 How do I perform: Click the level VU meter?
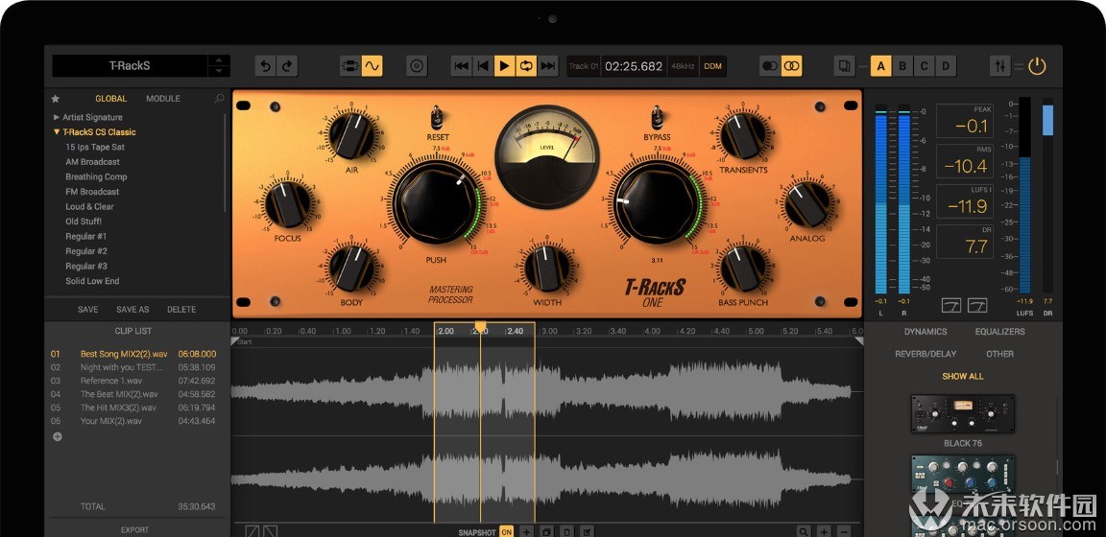point(546,155)
